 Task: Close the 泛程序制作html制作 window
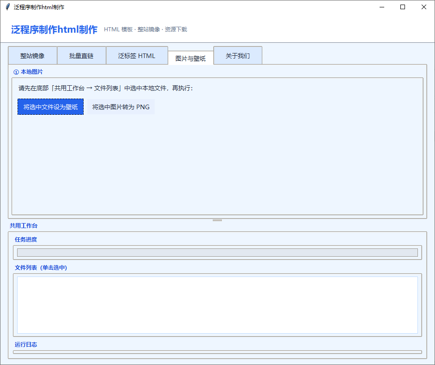tap(423, 7)
